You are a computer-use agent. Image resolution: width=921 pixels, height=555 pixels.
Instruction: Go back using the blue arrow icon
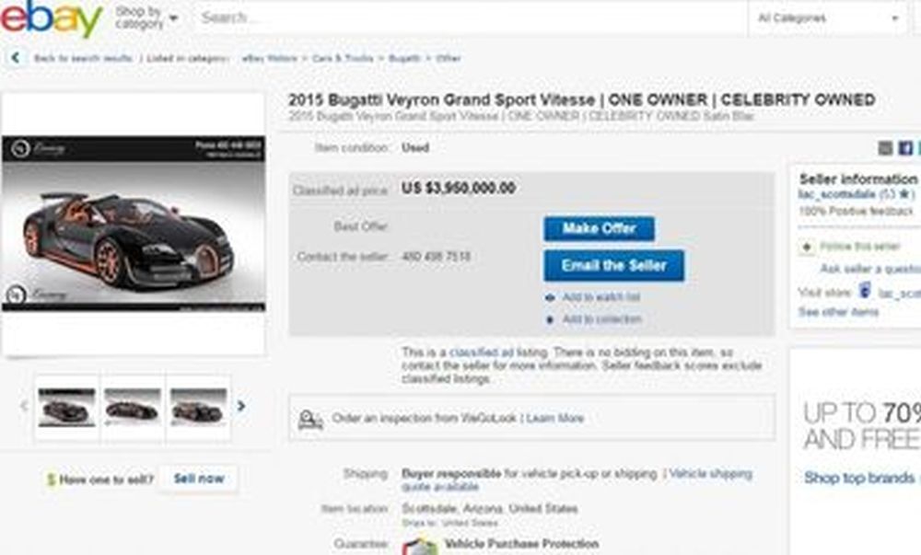pos(16,57)
